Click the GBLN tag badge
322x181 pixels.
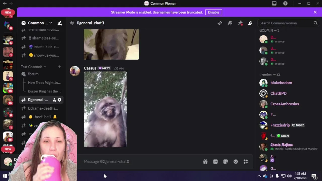283,136
